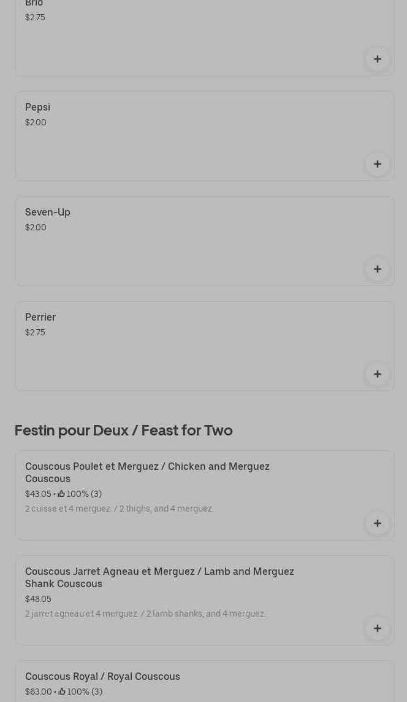Add Perrier with the plus button
Screen dimensions: 407x702
point(377,374)
